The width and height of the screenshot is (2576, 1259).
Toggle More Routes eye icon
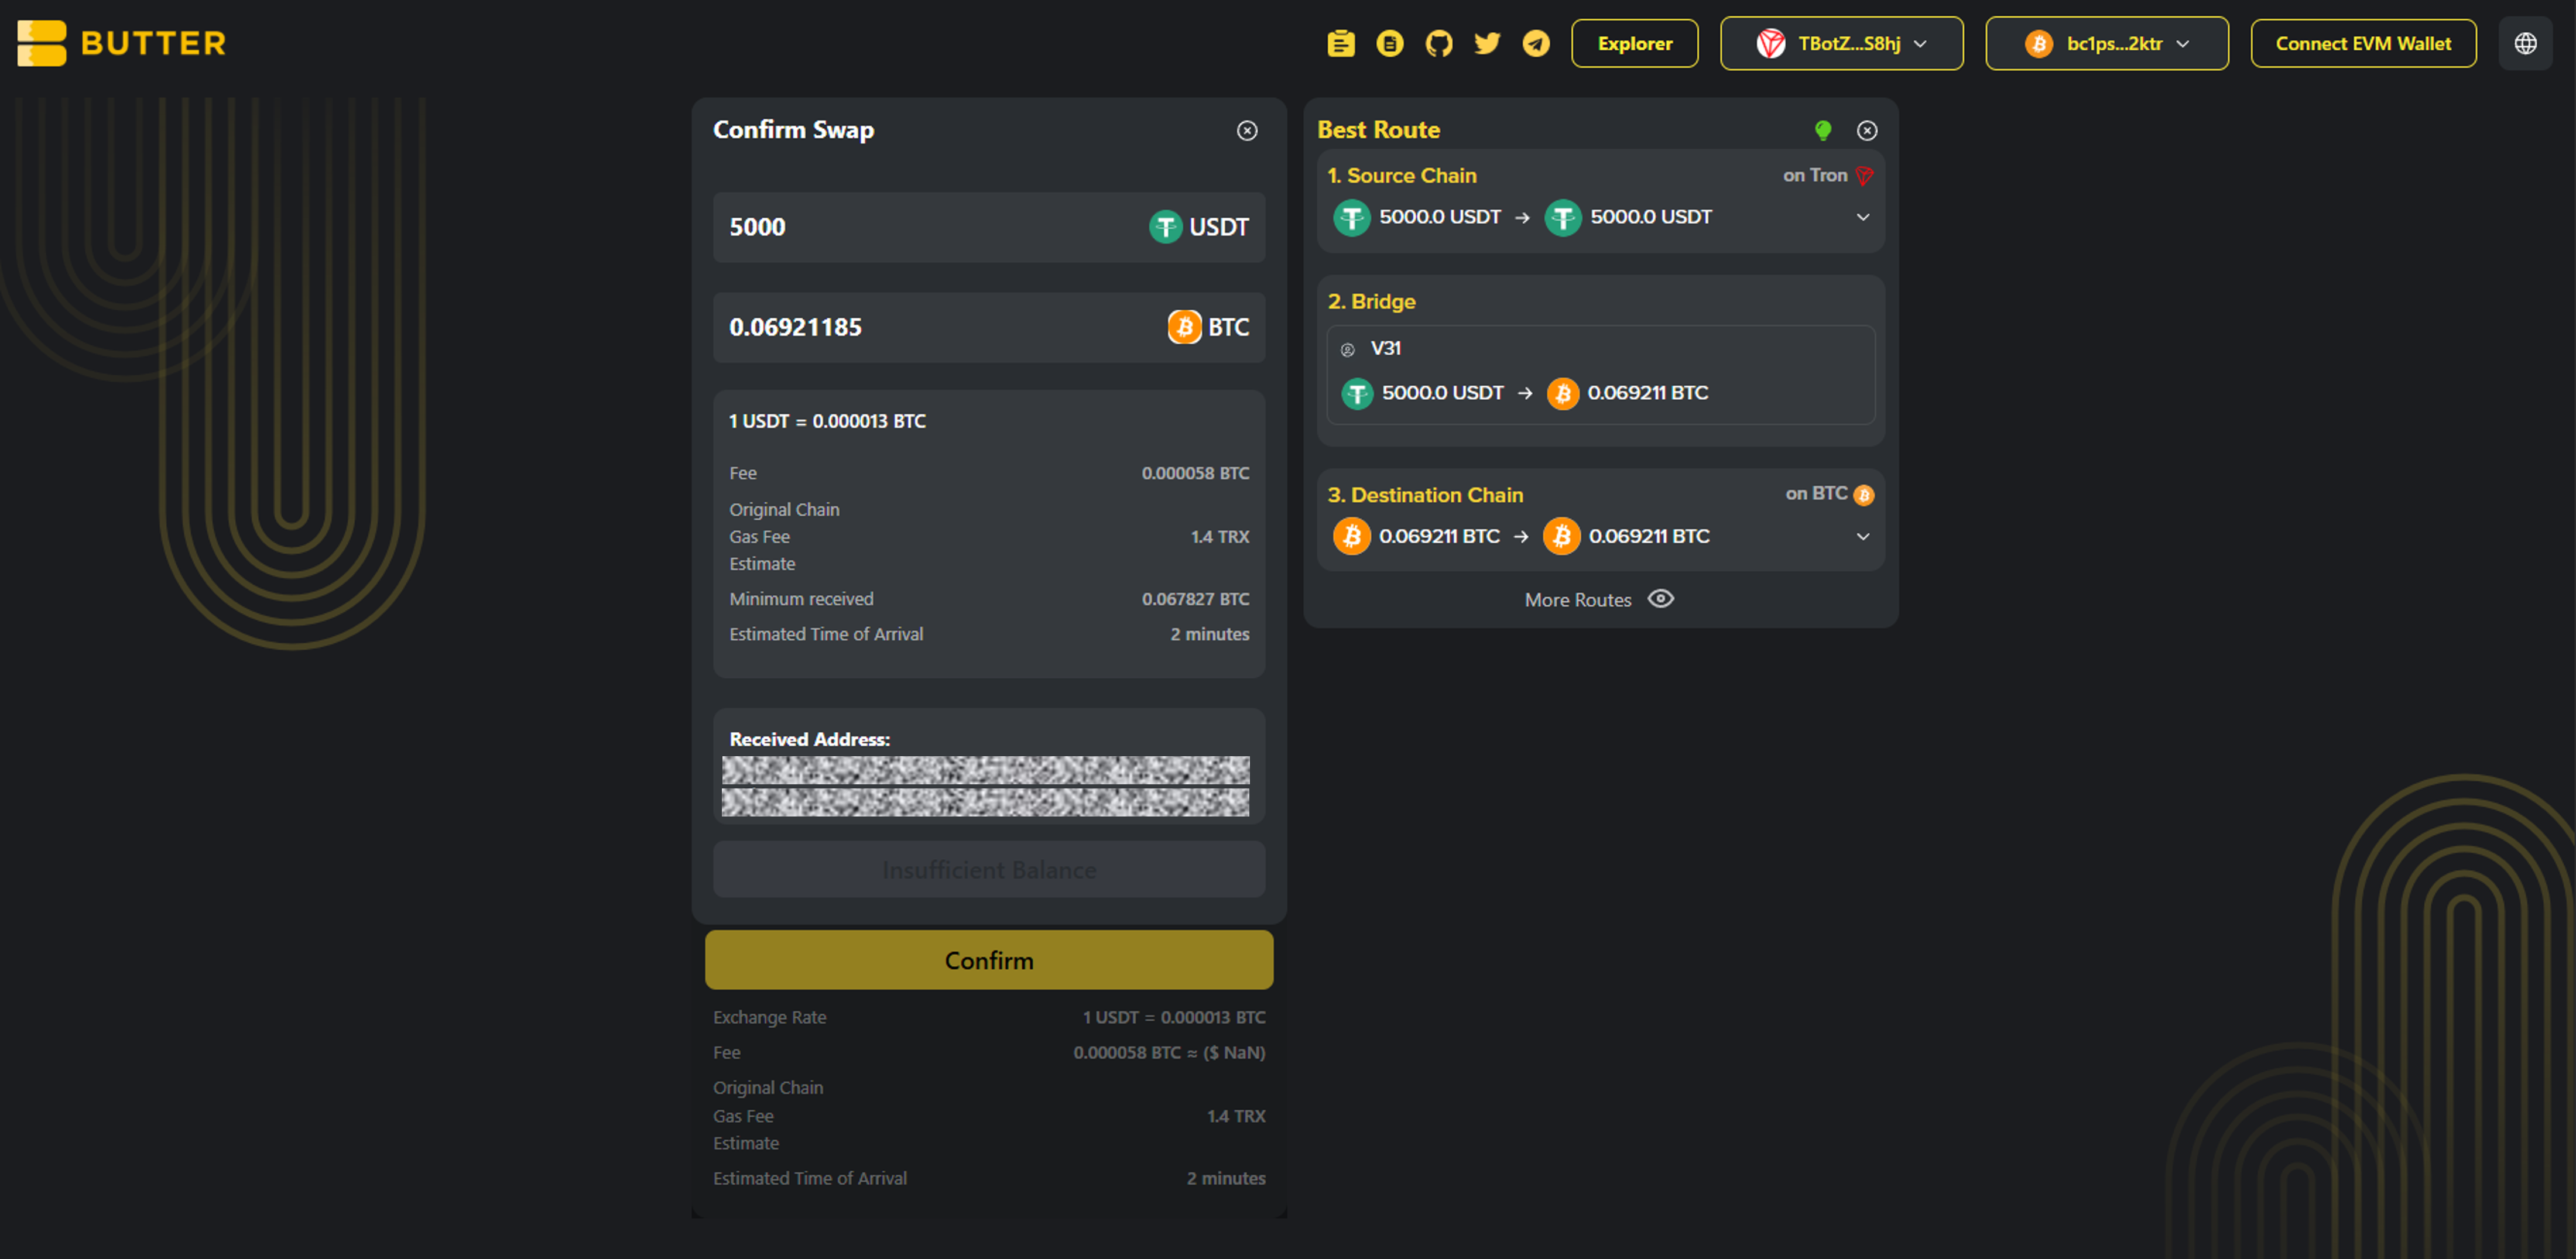click(1661, 598)
